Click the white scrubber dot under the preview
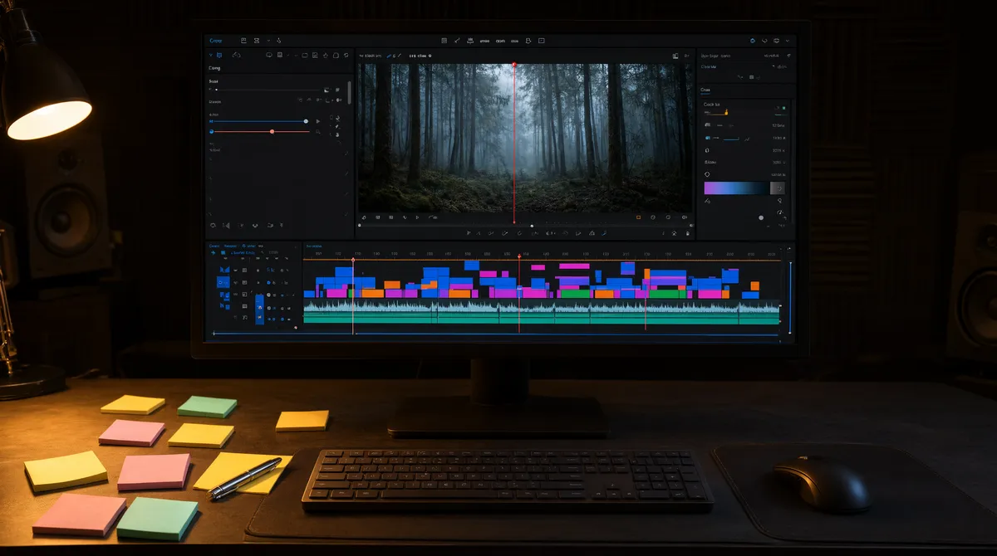Screen dimensions: 997x556 point(532,226)
